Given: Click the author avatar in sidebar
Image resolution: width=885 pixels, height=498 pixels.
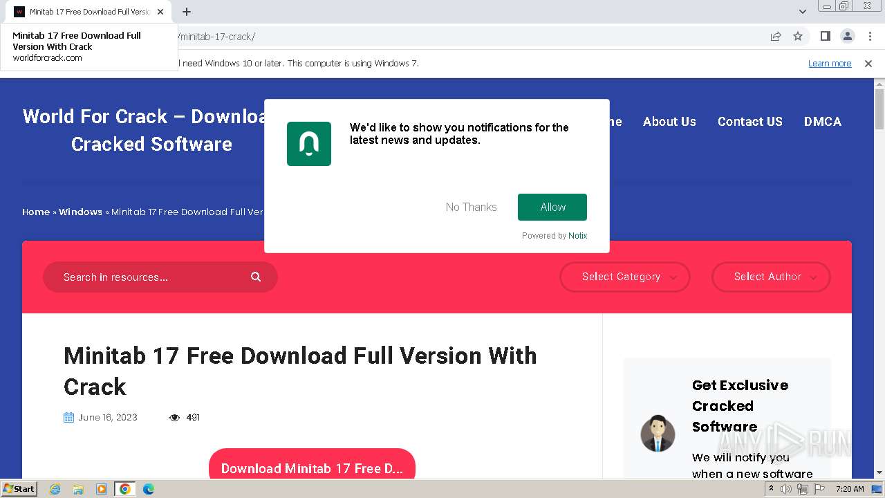Looking at the screenshot, I should pyautogui.click(x=658, y=434).
